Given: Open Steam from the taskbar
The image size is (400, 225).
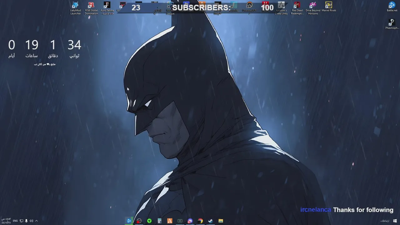Looking at the screenshot, I should (x=211, y=221).
